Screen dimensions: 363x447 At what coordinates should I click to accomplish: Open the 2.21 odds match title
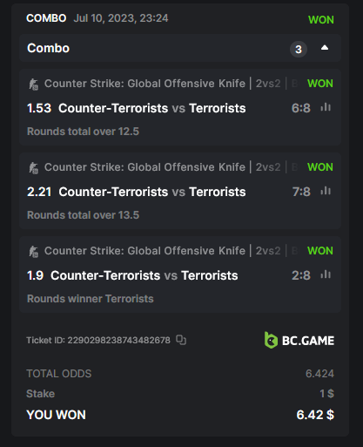(x=152, y=192)
